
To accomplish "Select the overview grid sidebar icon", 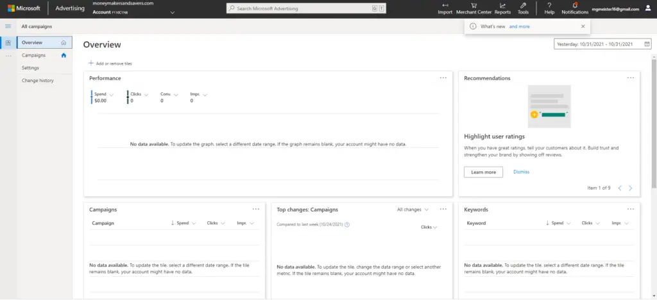I will tap(8, 43).
